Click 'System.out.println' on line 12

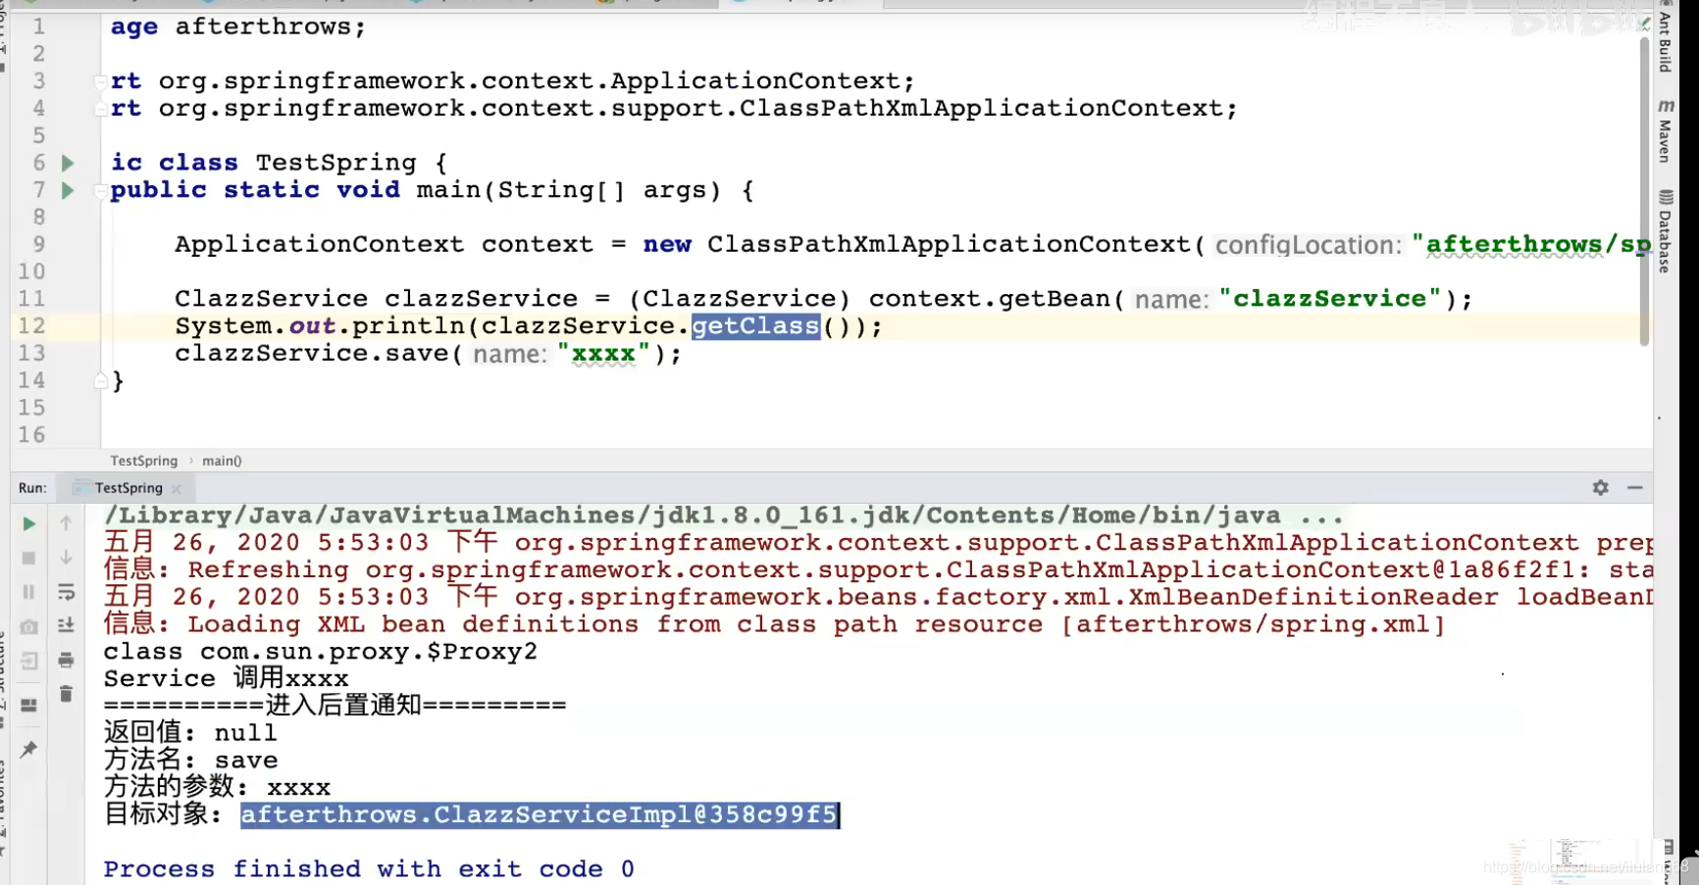pyautogui.click(x=320, y=325)
